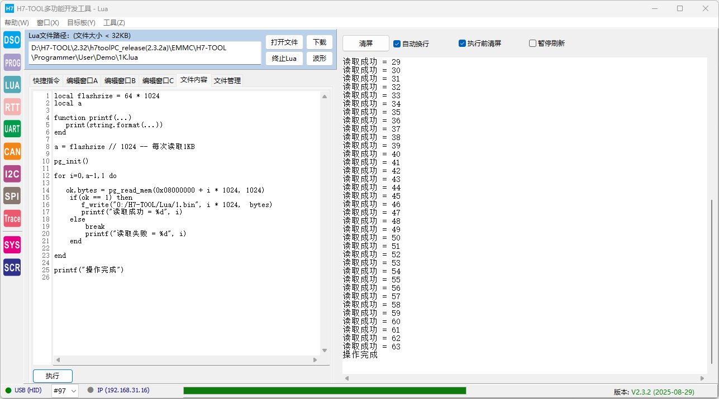Viewport: 719px width, 399px height.
Task: Click the code line 'break'
Action: 95,227
